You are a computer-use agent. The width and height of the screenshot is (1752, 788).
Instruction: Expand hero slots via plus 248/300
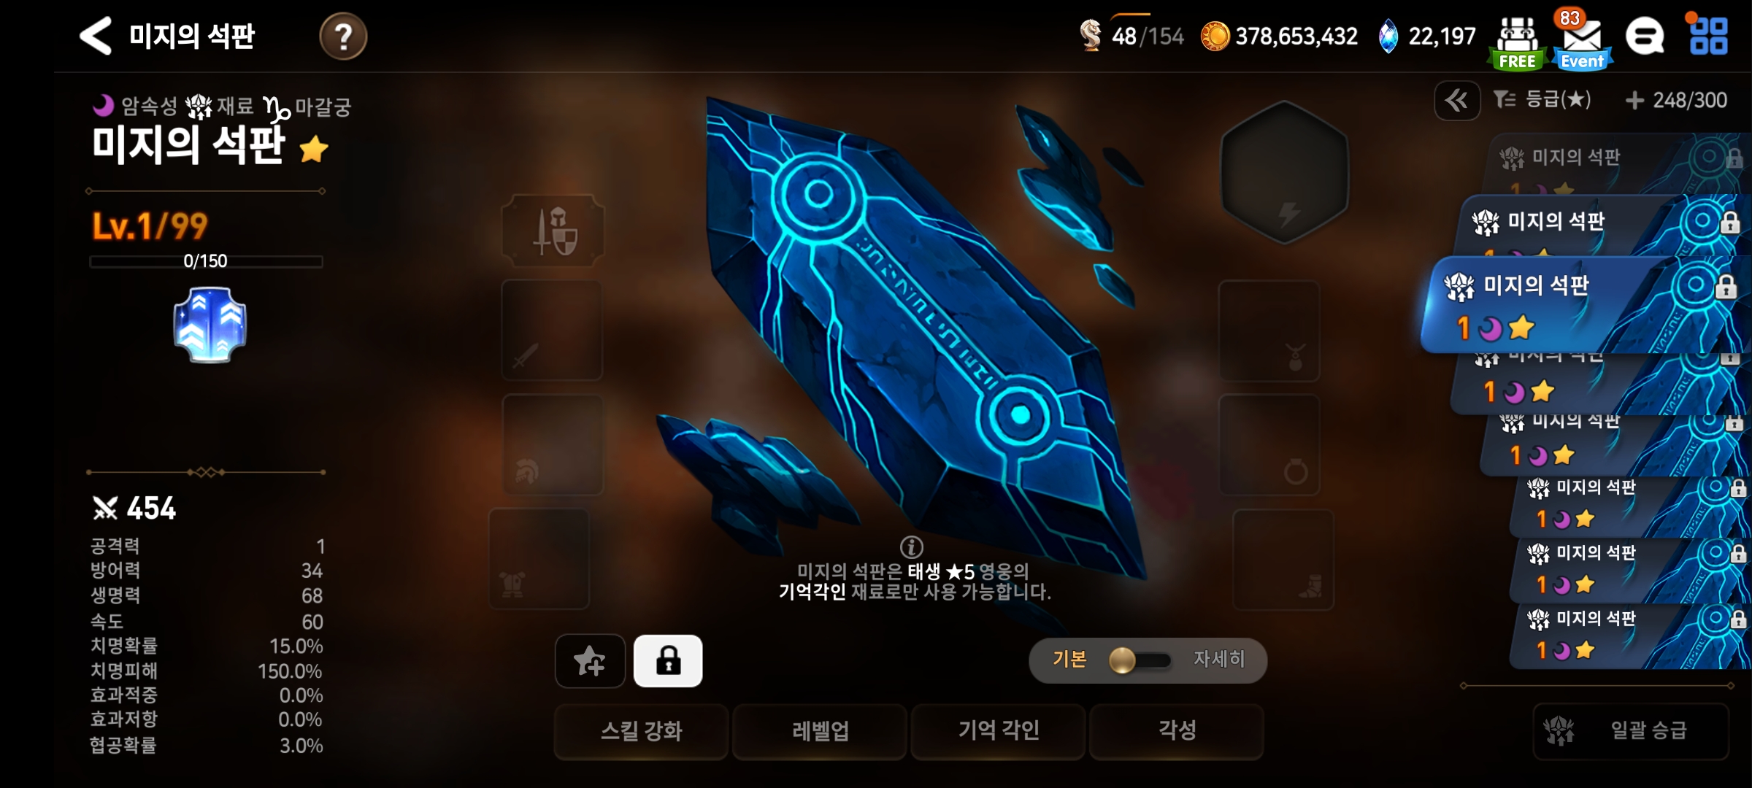click(1676, 101)
